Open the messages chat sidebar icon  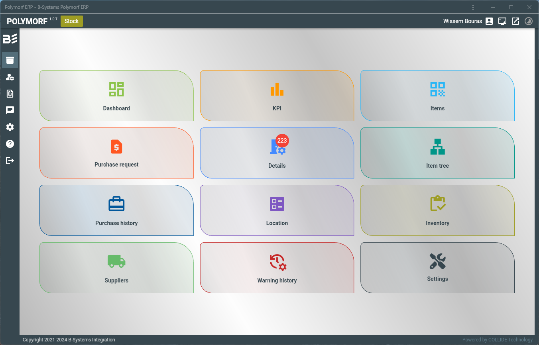[x=10, y=110]
